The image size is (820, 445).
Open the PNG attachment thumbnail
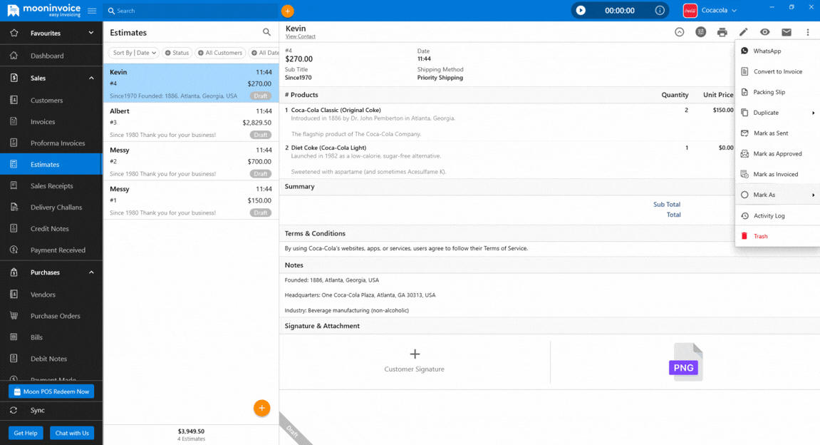685,362
